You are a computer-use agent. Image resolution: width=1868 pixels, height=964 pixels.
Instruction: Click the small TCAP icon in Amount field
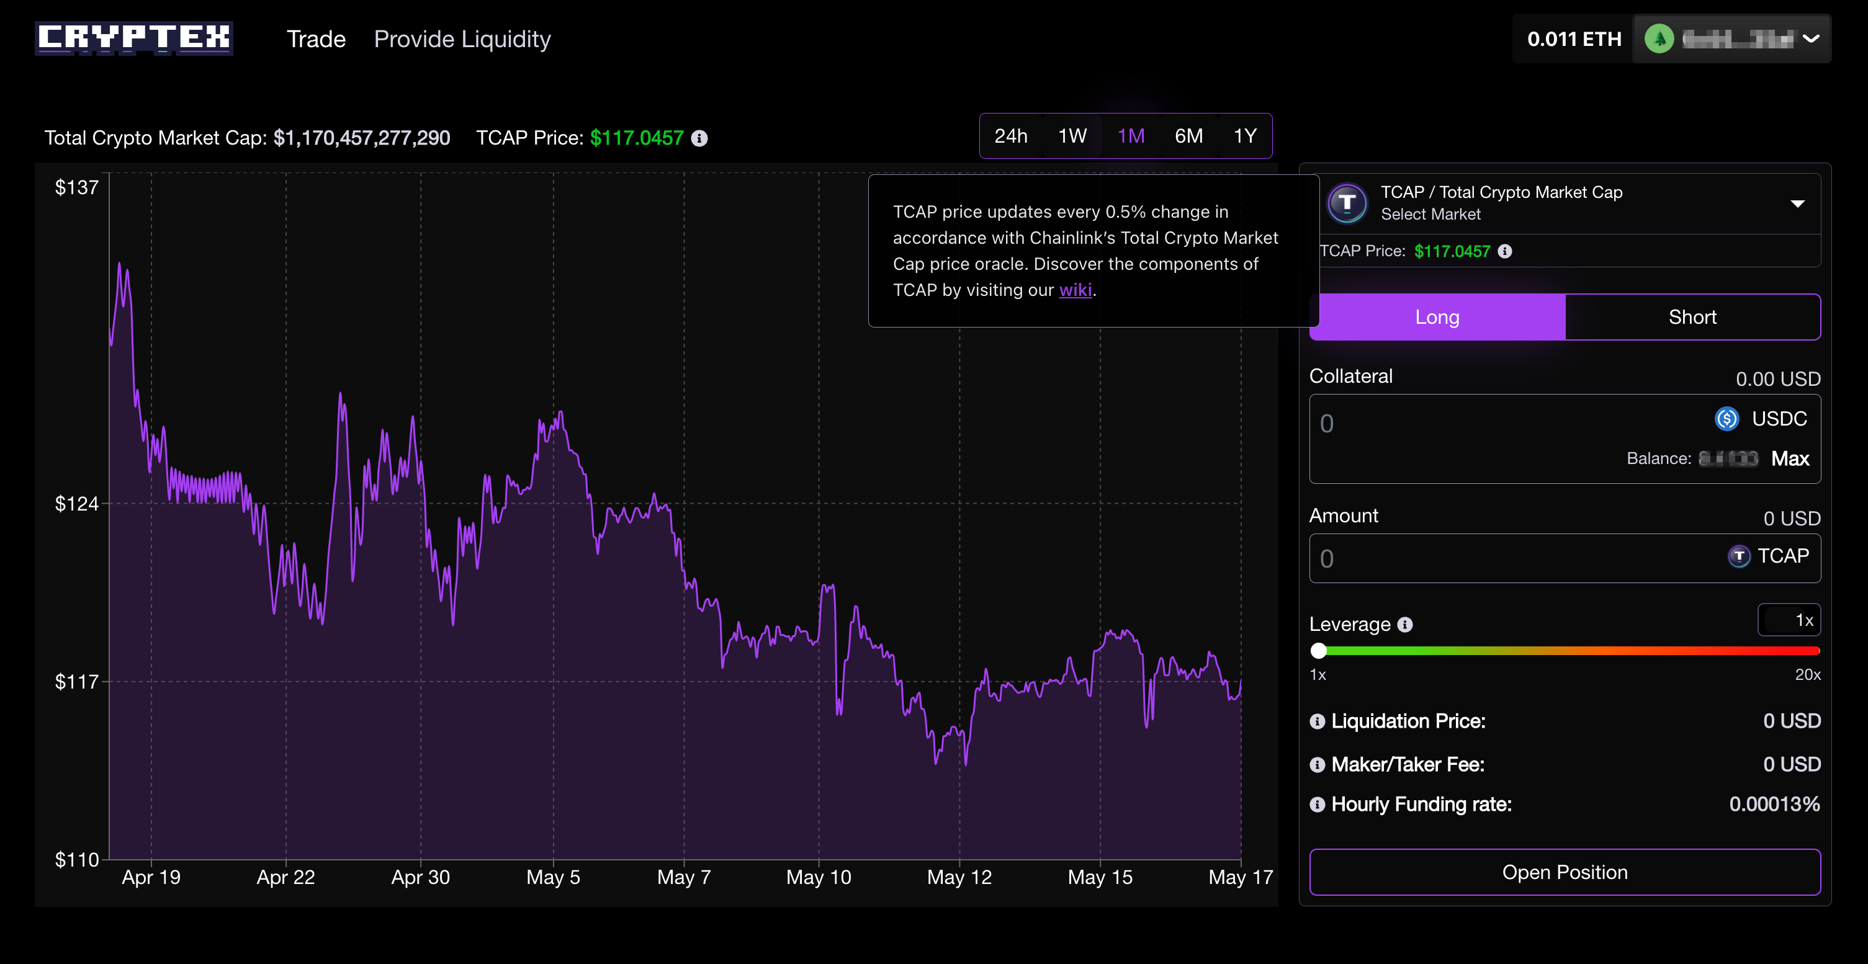click(1738, 556)
